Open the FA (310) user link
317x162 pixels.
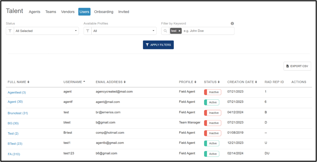pyautogui.click(x=14, y=154)
